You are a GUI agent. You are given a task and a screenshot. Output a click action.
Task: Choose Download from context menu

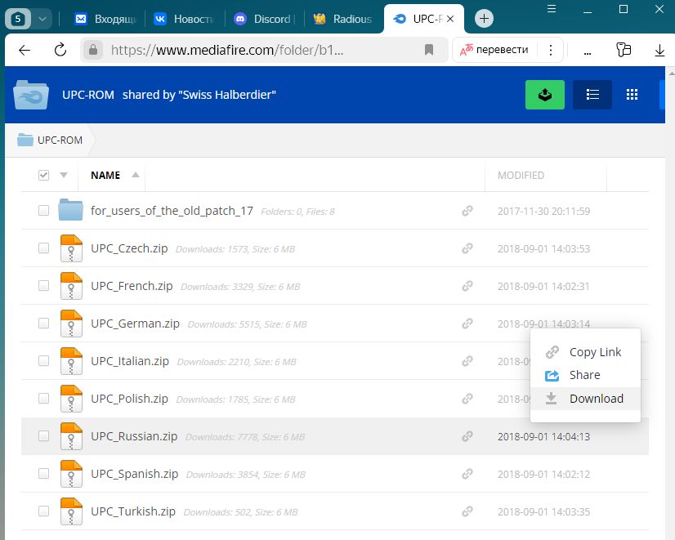585,399
